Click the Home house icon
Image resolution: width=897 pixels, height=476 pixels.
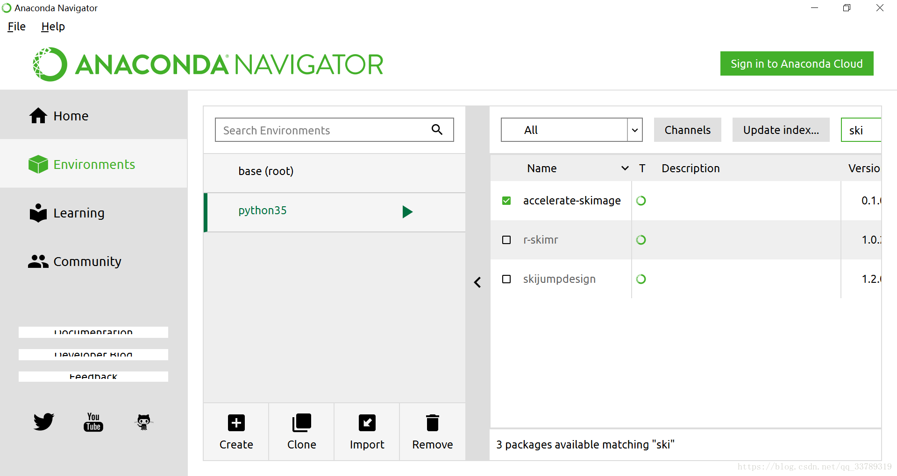click(x=38, y=115)
